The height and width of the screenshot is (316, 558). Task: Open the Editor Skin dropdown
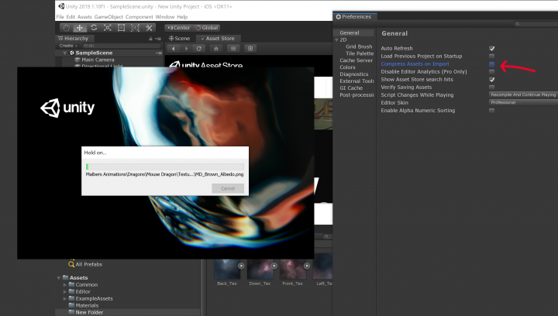pos(522,102)
